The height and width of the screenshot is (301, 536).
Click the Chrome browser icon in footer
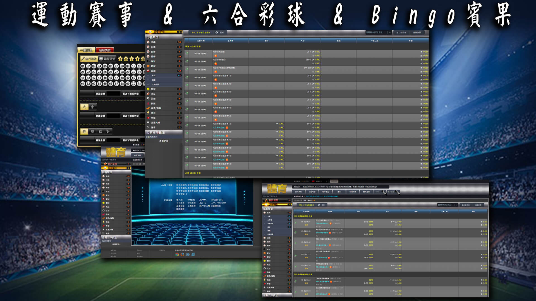[177, 254]
